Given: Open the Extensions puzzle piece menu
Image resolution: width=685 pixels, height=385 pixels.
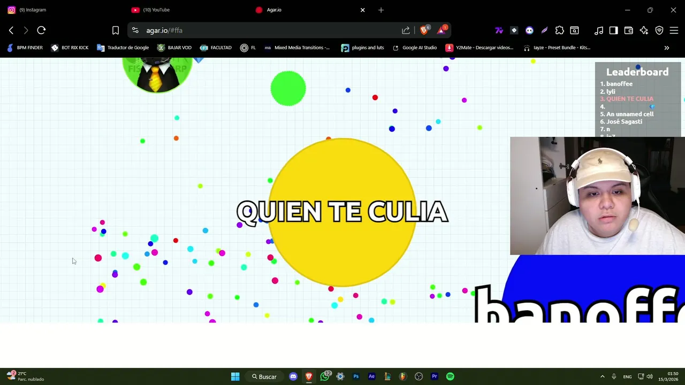Looking at the screenshot, I should point(559,30).
